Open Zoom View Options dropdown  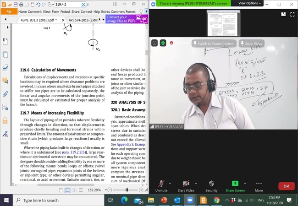[249, 3]
